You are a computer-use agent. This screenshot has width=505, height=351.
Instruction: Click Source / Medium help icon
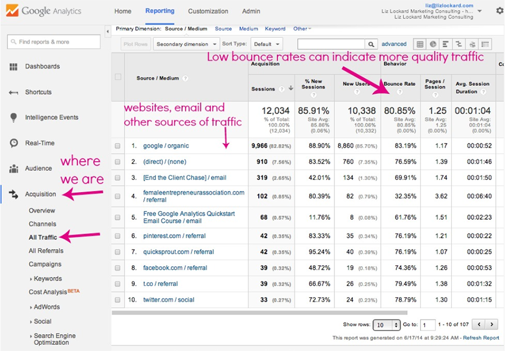click(x=185, y=78)
